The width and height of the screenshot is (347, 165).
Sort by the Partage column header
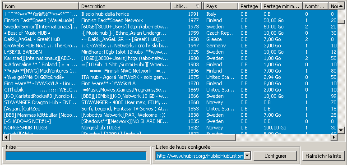[x=250, y=6]
